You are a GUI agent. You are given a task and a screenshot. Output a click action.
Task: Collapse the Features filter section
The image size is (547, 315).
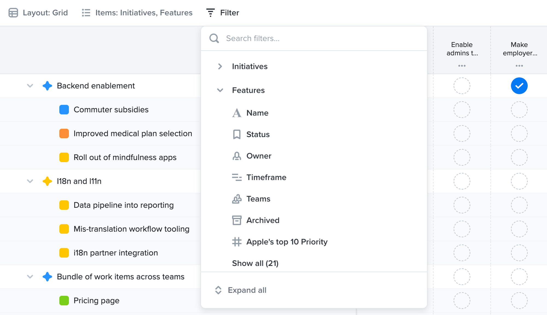tap(220, 90)
